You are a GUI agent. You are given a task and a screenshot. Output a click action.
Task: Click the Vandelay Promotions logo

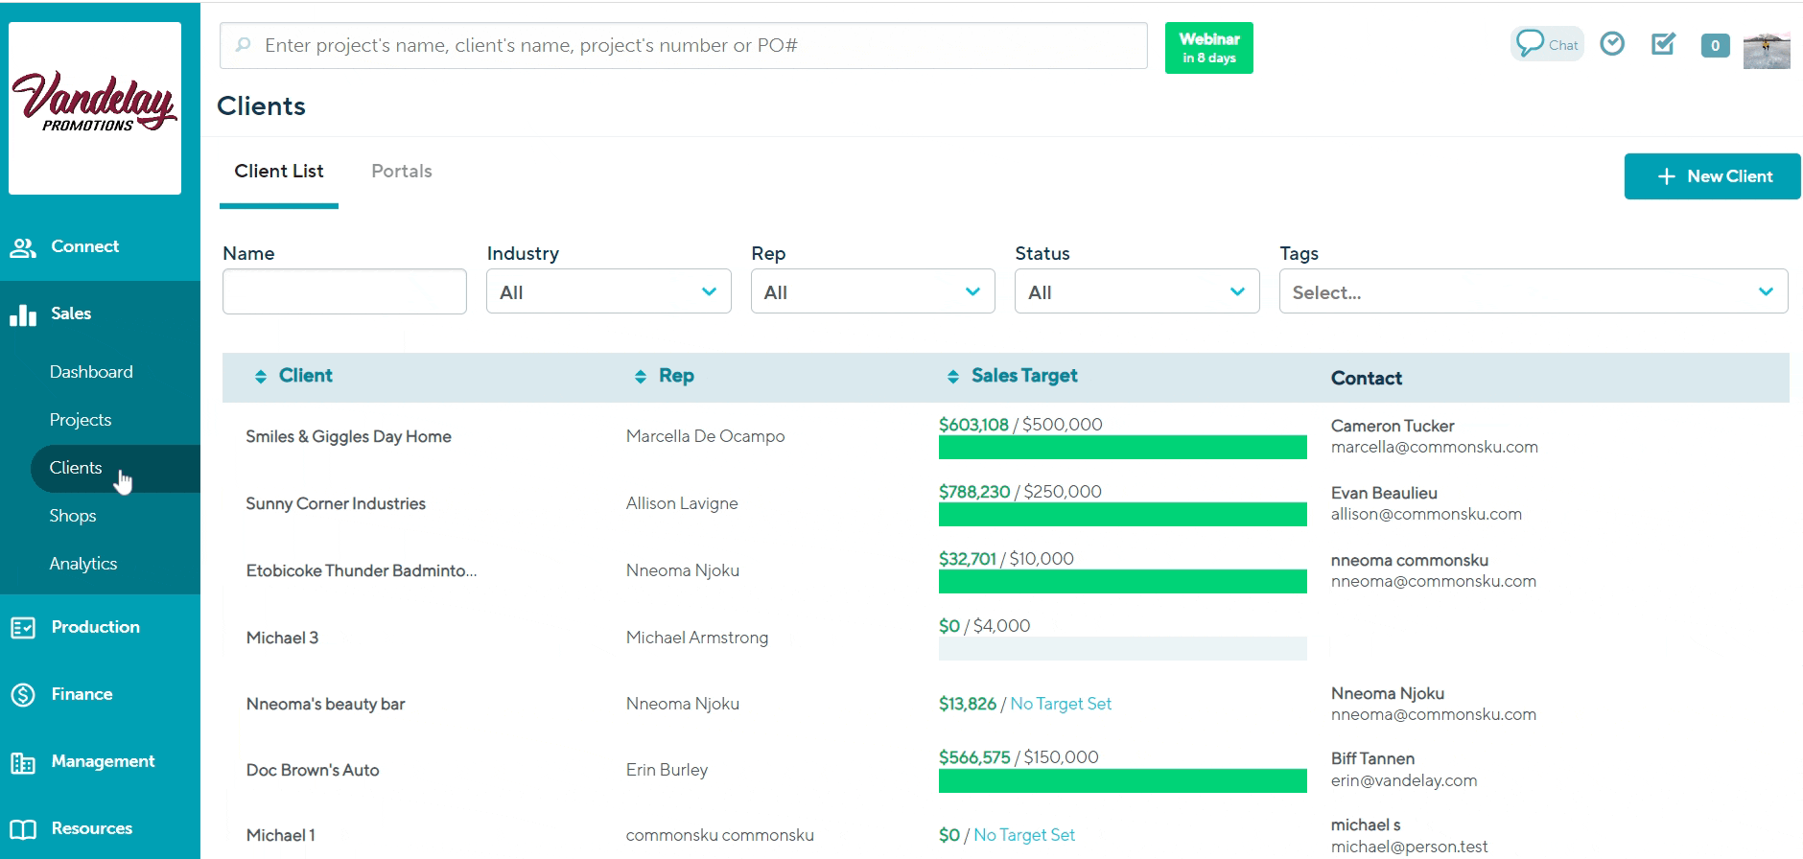click(95, 107)
